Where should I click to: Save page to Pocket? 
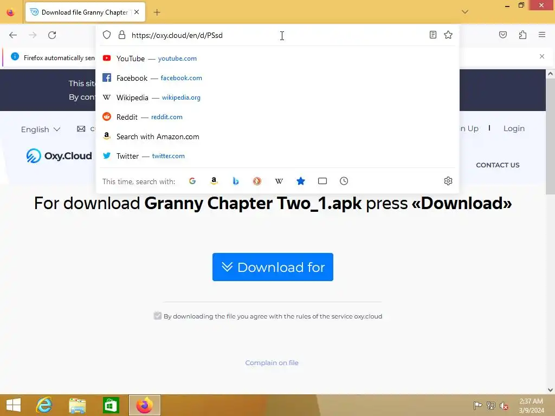(x=503, y=35)
